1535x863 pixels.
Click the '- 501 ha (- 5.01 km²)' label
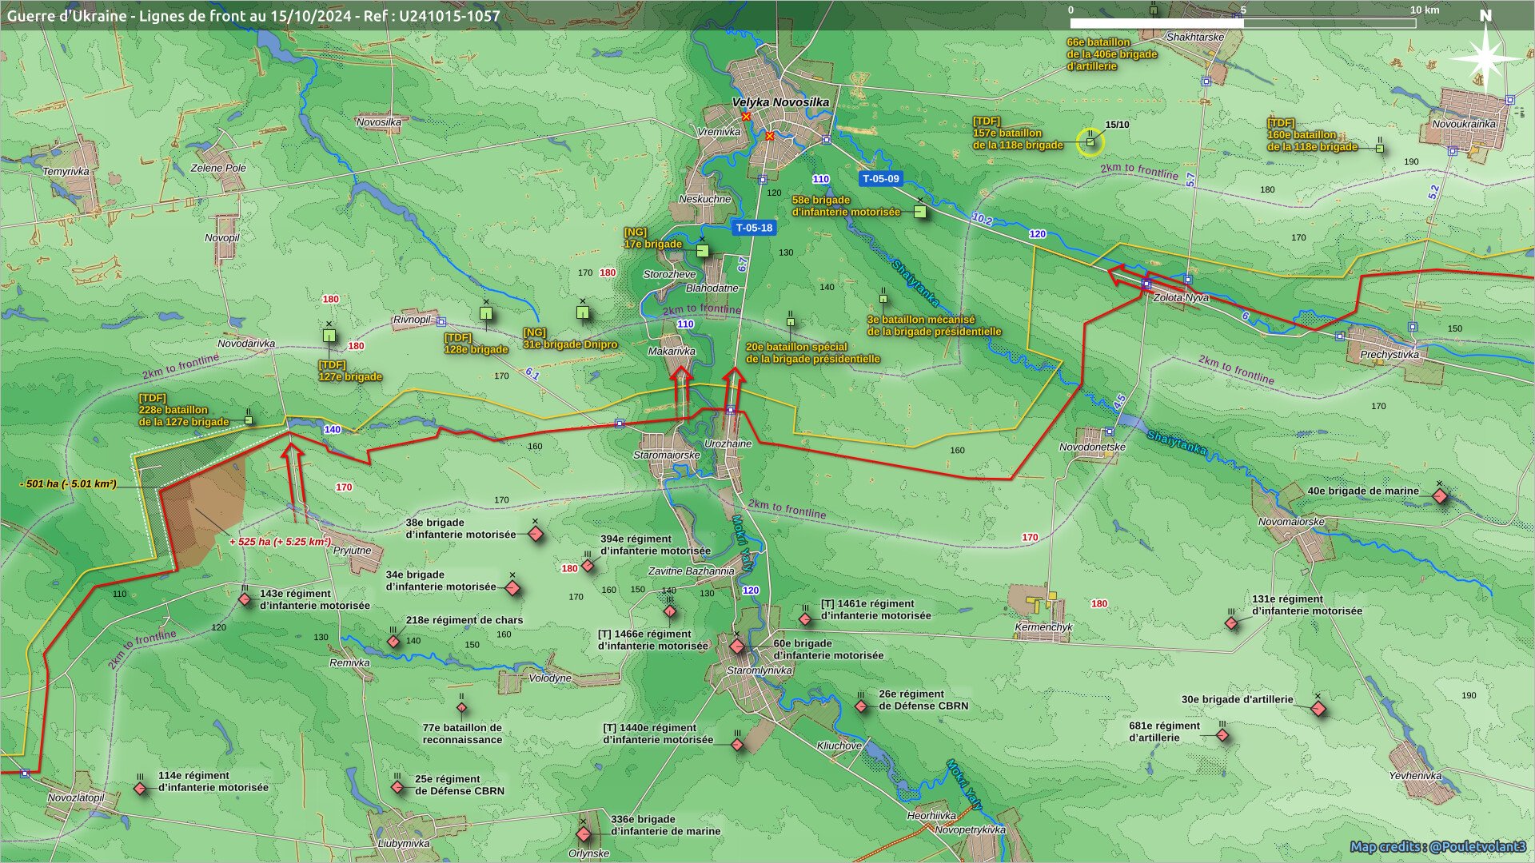tap(68, 484)
